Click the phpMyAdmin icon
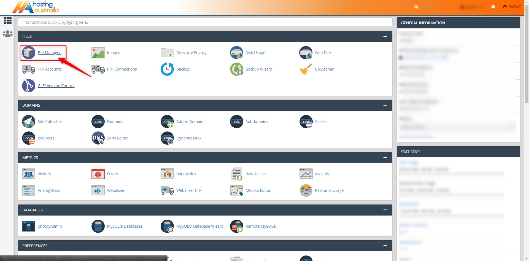This screenshot has height=261, width=529. [29, 226]
